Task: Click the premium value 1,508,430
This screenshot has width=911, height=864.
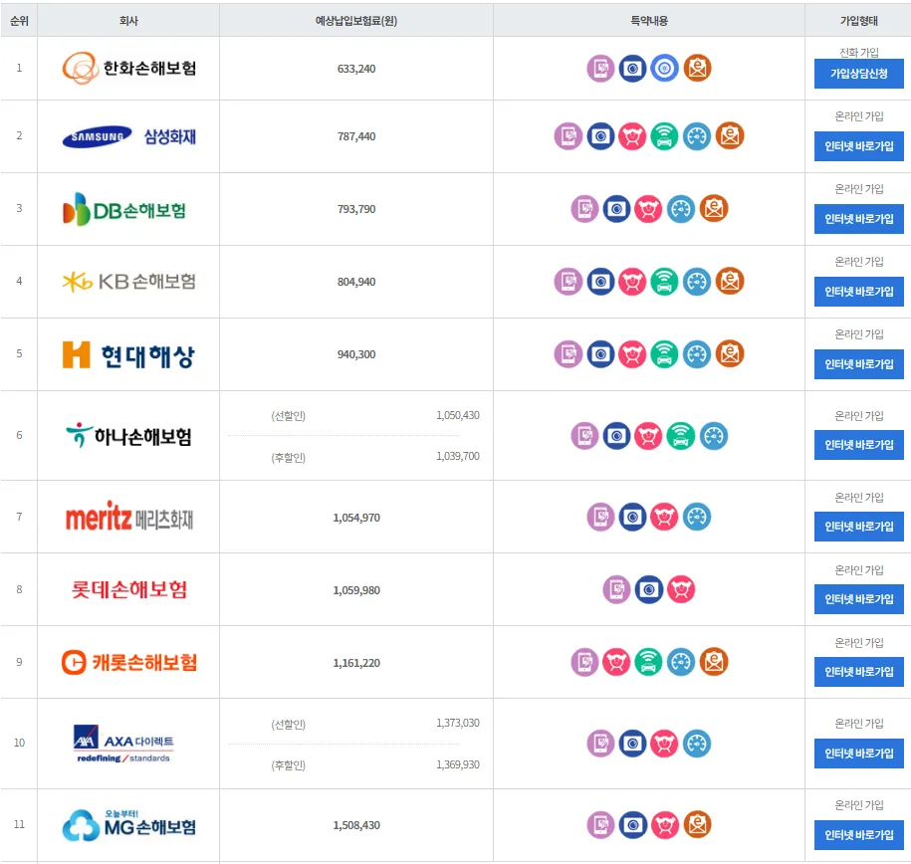Action: [x=356, y=825]
